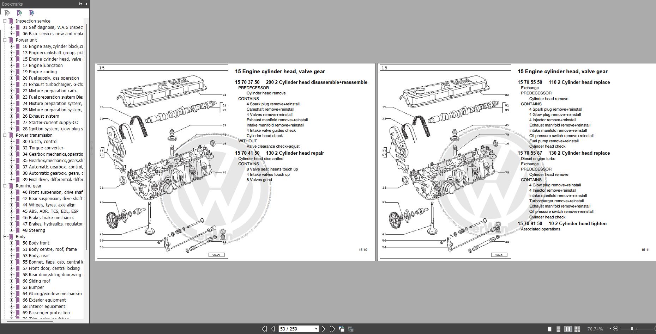Click the zoom out minus icon
The height and width of the screenshot is (334, 656).
(615, 329)
